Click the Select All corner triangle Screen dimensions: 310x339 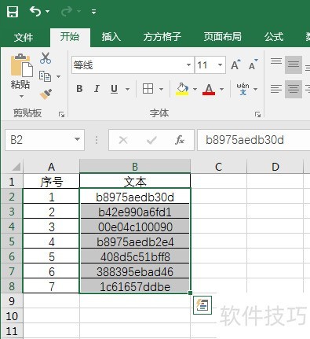[16, 167]
